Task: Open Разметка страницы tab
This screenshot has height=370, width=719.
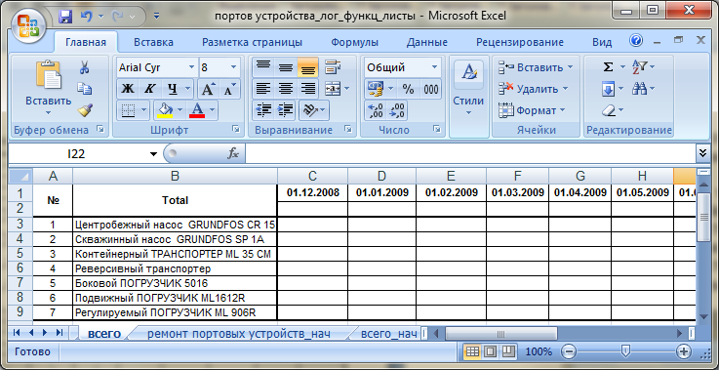Action: coord(253,42)
